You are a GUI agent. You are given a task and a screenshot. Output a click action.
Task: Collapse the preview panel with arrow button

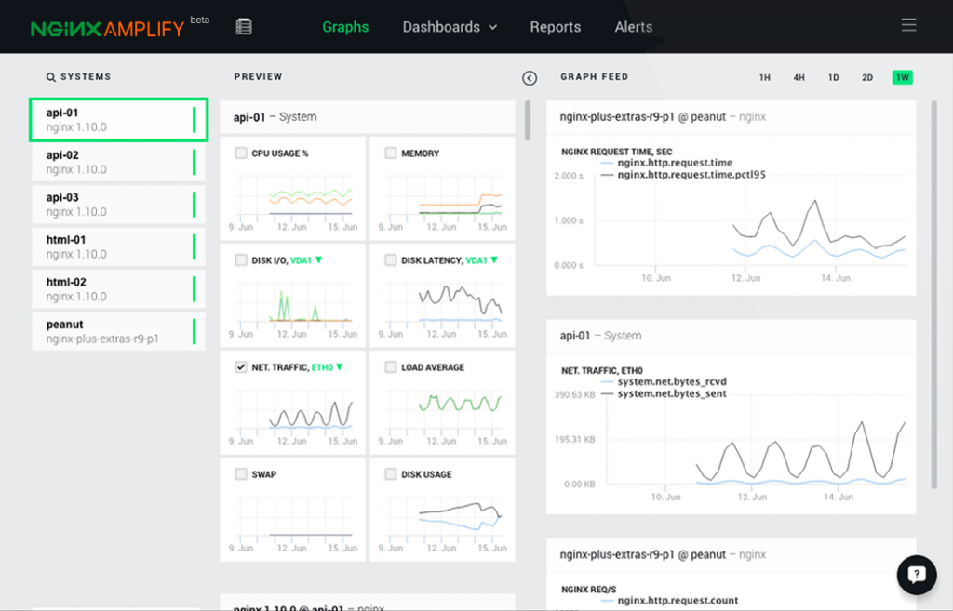(530, 78)
